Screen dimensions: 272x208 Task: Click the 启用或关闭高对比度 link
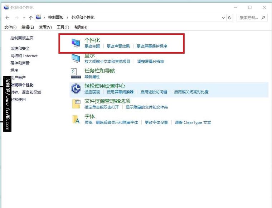pos(191,92)
